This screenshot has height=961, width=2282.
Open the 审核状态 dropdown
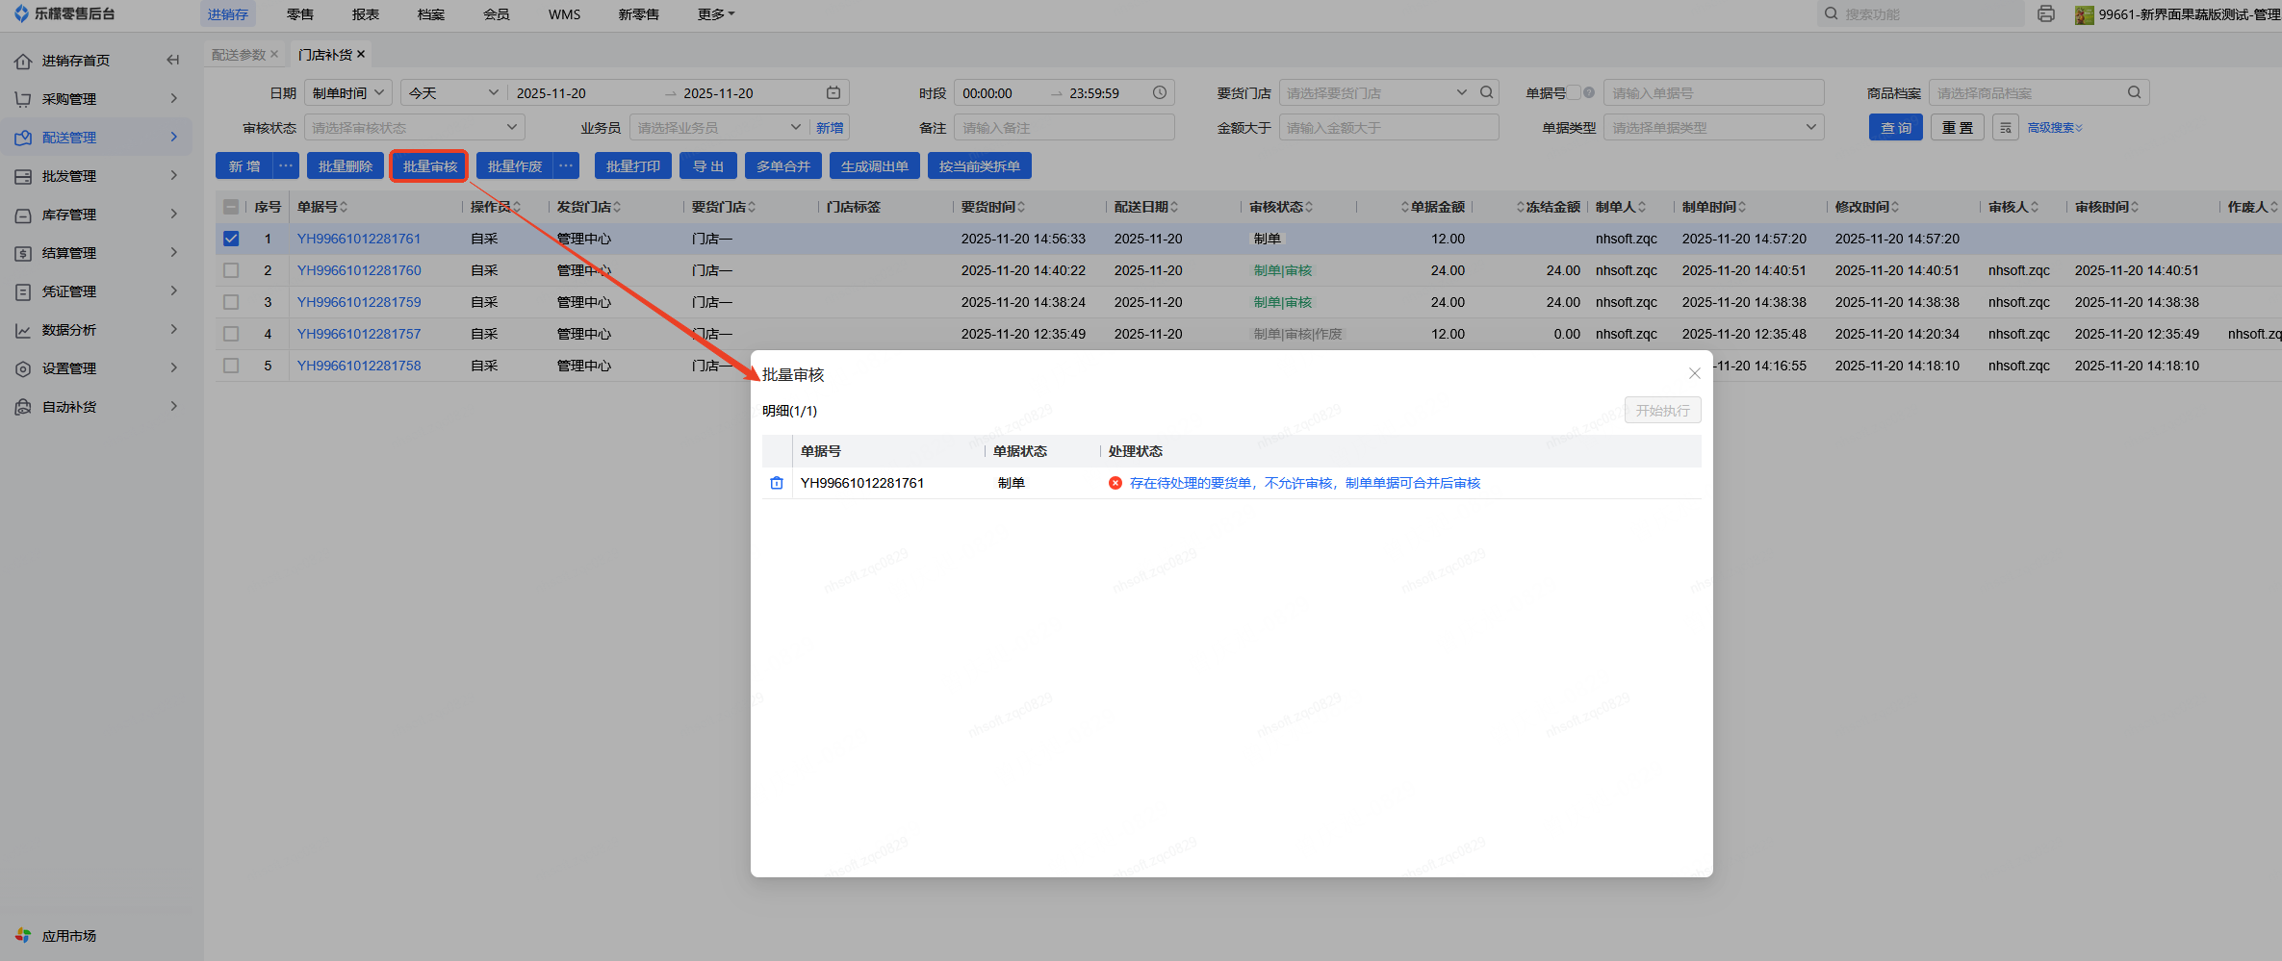(x=415, y=127)
